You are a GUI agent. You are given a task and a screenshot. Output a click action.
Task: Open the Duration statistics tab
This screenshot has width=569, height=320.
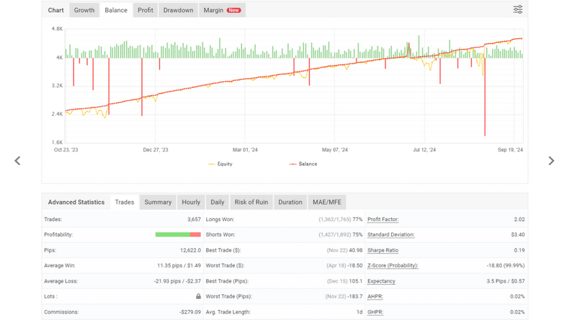(290, 203)
